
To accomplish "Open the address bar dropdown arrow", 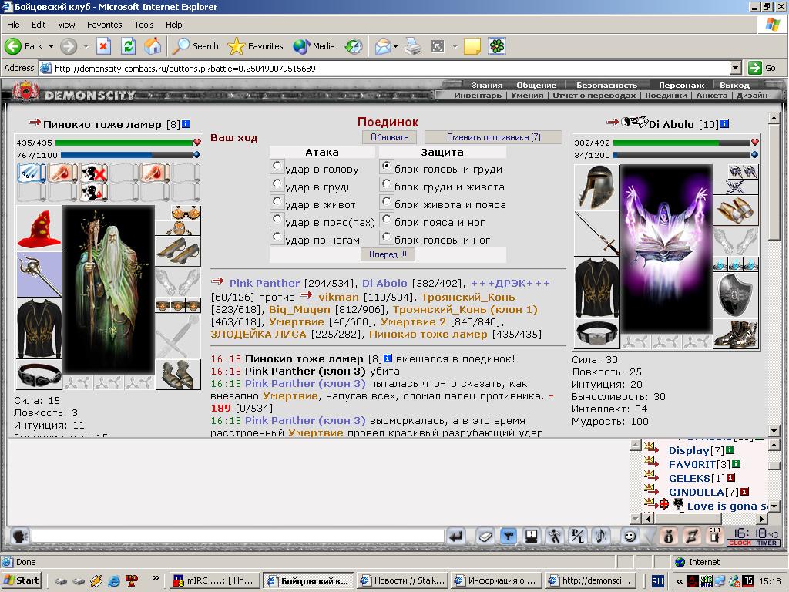I will [x=736, y=68].
